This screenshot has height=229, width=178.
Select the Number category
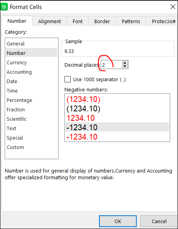point(31,53)
